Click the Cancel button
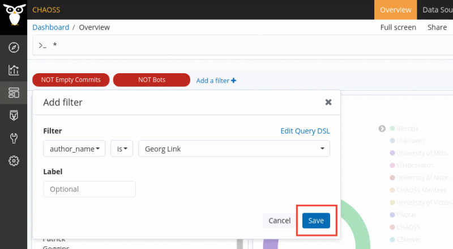This screenshot has width=453, height=249. [x=279, y=221]
